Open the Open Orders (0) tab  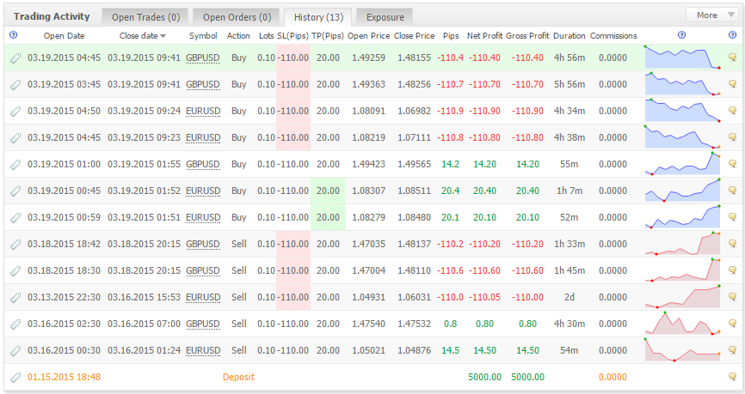pyautogui.click(x=237, y=17)
